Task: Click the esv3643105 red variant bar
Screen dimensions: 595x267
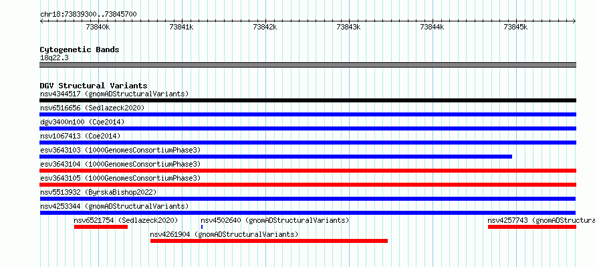Action: coord(308,185)
